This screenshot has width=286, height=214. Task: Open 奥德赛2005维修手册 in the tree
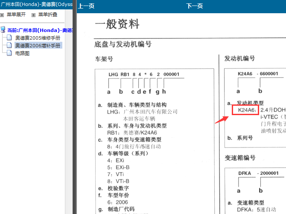(x=38, y=38)
